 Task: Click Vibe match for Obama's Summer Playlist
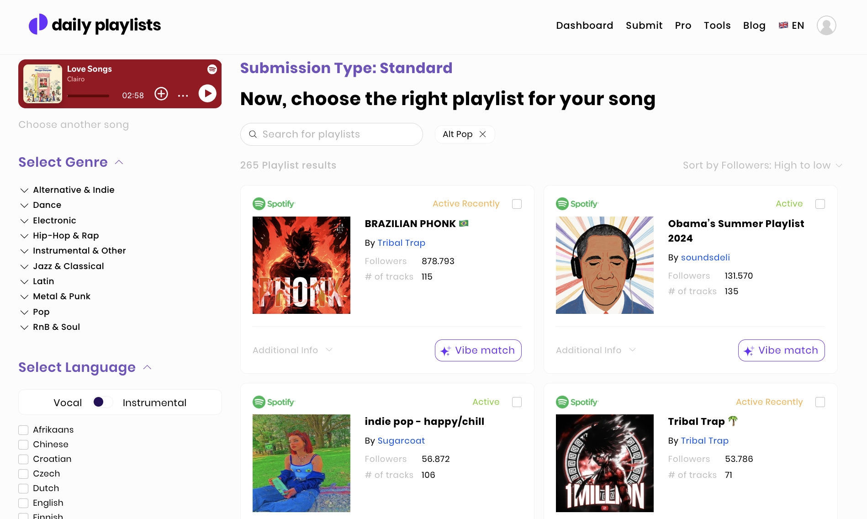[x=781, y=350]
